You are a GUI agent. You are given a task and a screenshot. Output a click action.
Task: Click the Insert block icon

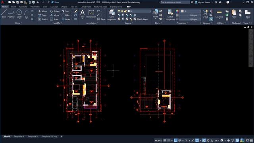(x=155, y=13)
